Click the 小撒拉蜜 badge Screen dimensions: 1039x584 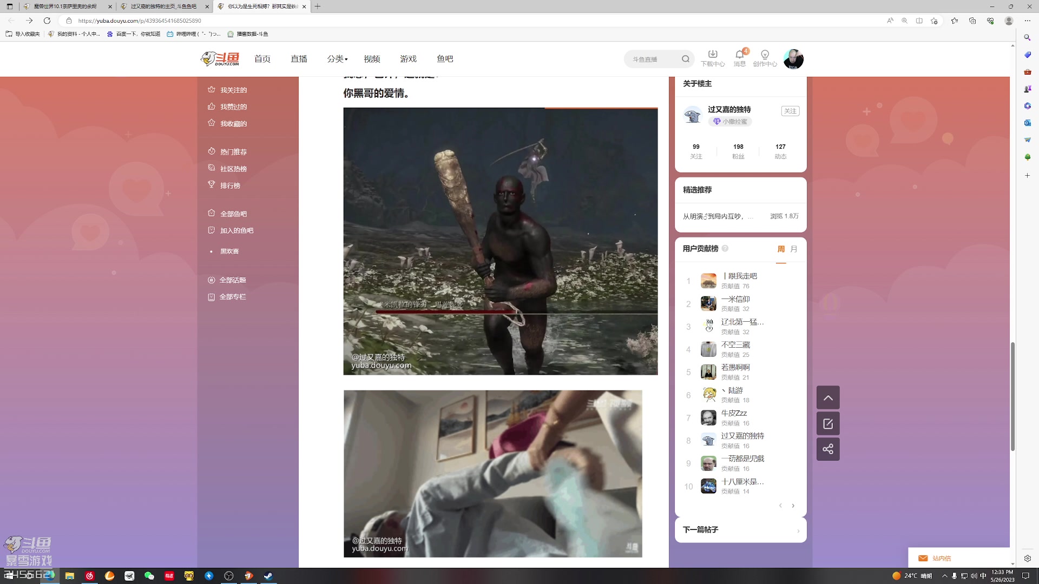730,122
